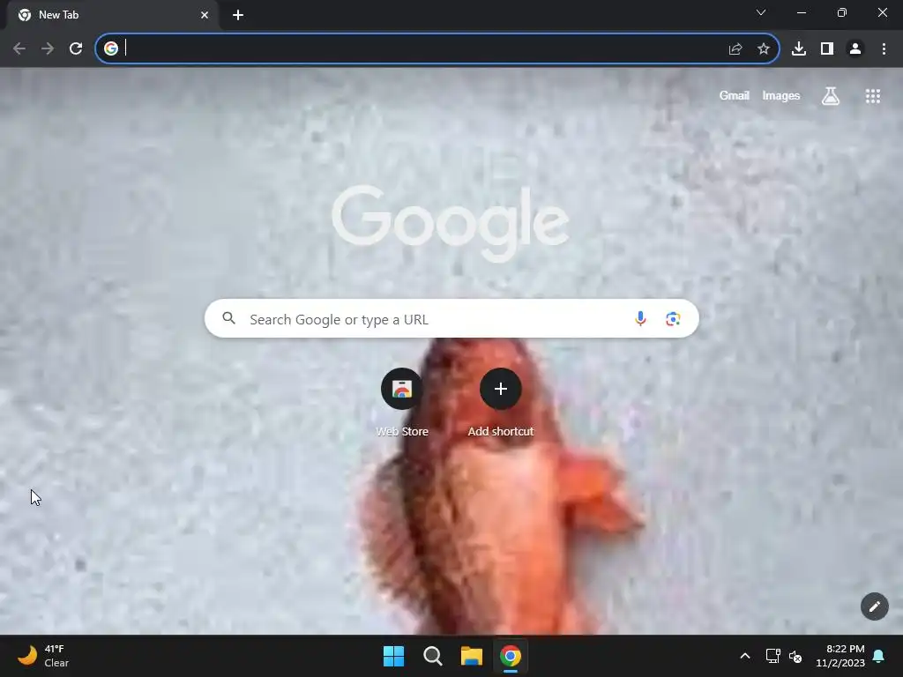
Task: Open the clock showing 8:22 PM
Action: click(840, 656)
